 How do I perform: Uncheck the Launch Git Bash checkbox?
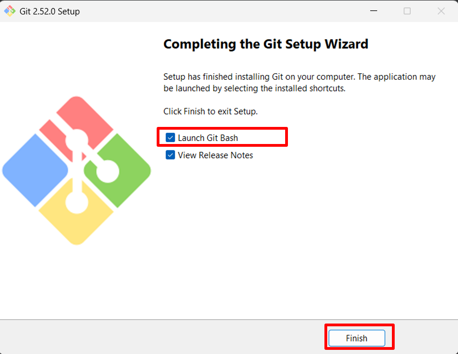click(171, 138)
